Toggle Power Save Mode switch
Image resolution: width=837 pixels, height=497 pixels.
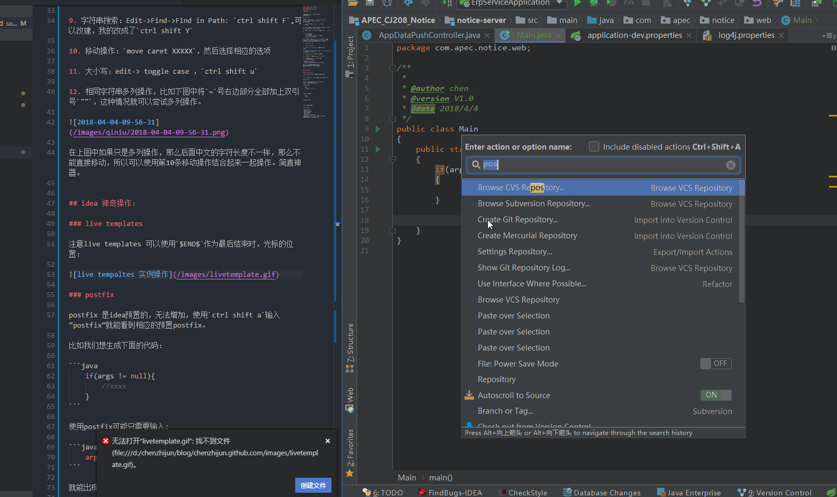(716, 363)
